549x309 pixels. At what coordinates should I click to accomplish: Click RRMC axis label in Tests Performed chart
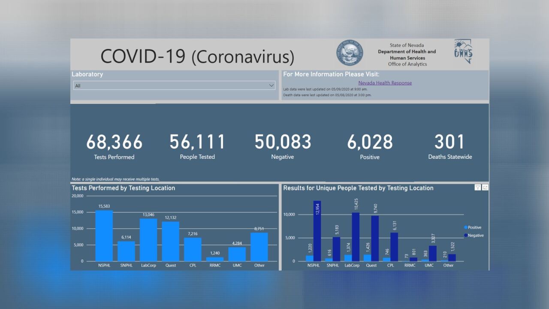pyautogui.click(x=215, y=265)
